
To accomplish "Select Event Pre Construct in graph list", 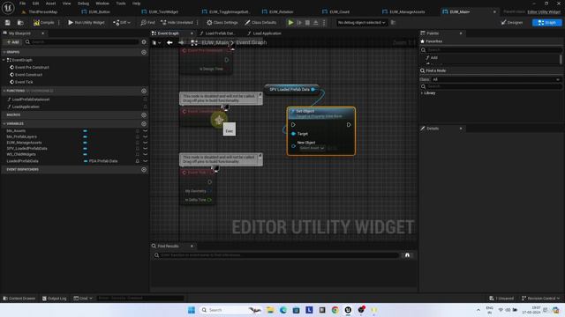I will coord(32,68).
